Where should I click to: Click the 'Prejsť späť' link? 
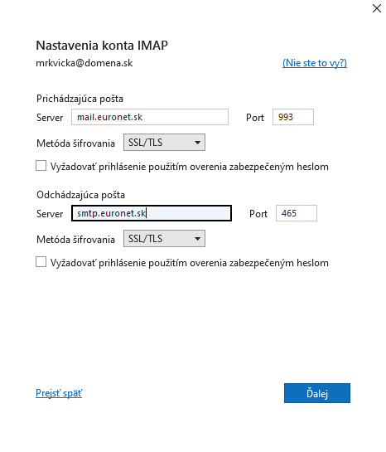click(x=59, y=393)
